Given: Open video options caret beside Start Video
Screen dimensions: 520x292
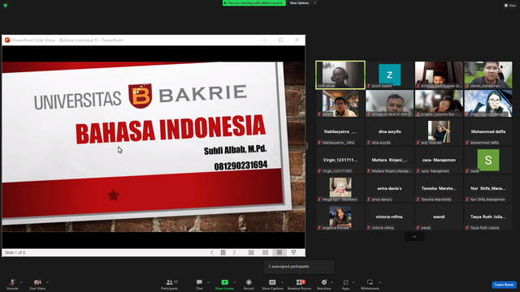Looking at the screenshot, I should (47, 282).
